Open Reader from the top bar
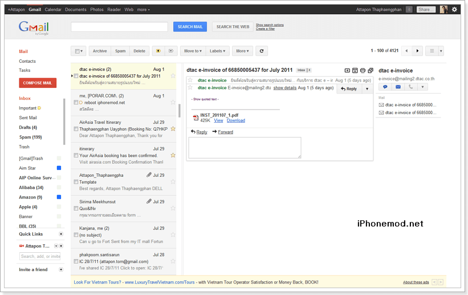 (x=114, y=10)
